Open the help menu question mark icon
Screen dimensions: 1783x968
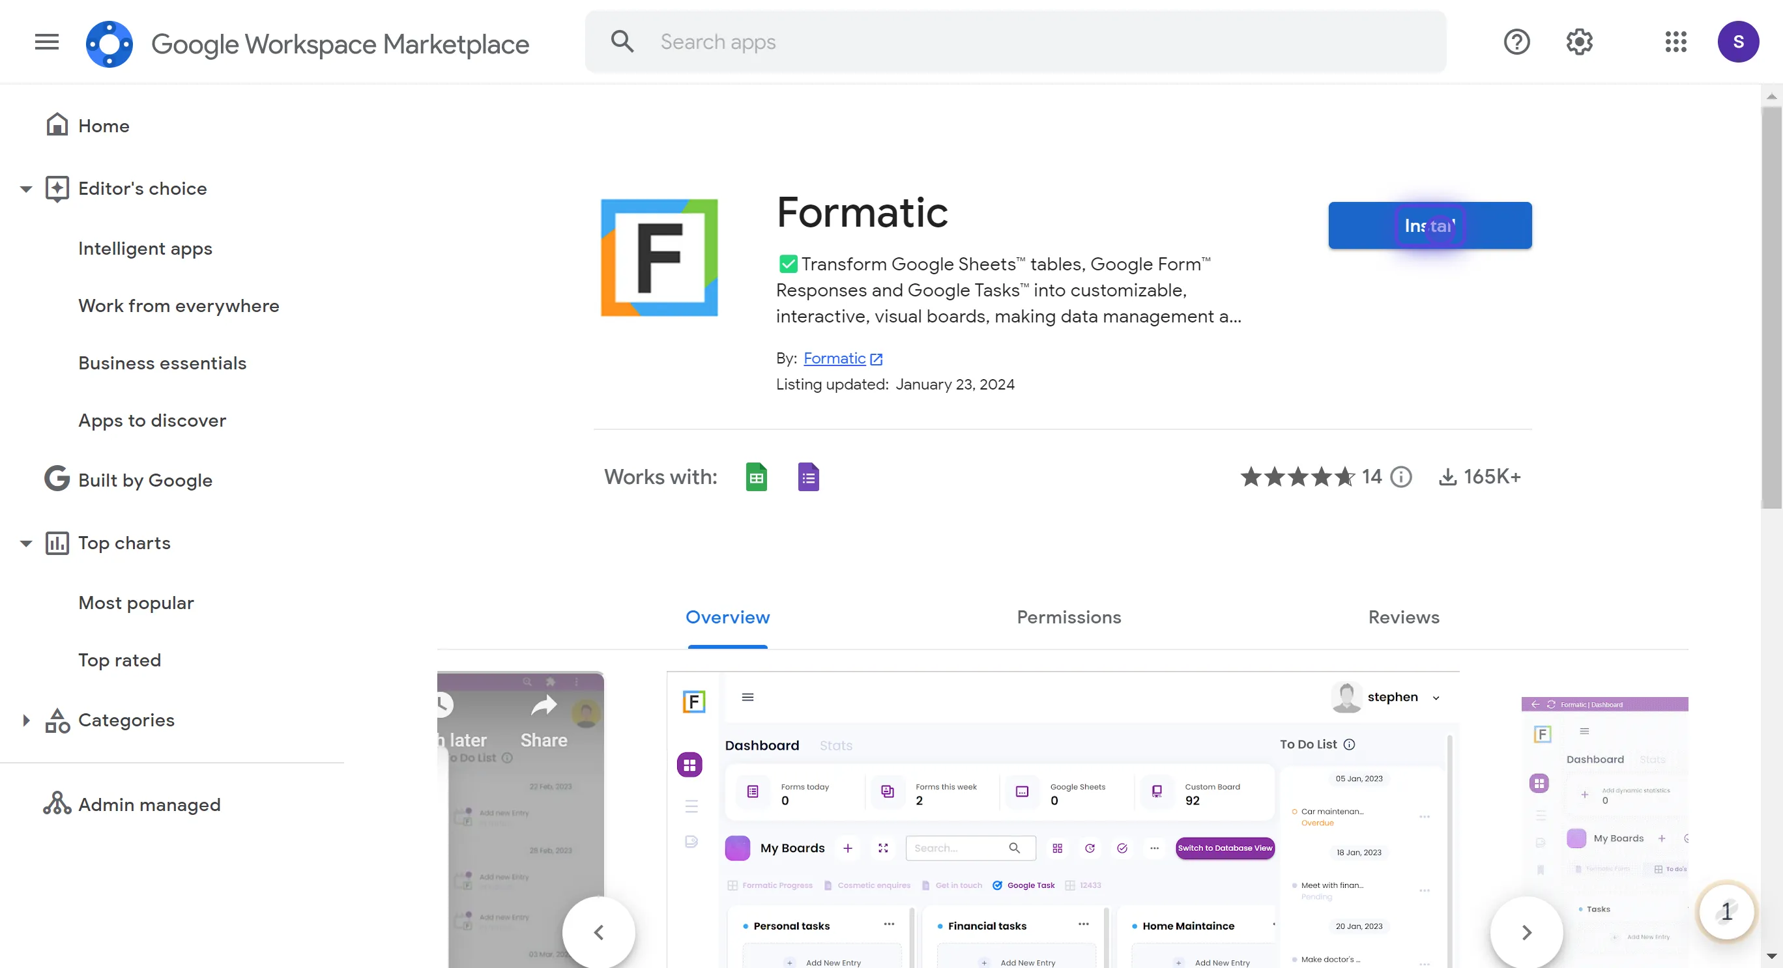(x=1516, y=42)
